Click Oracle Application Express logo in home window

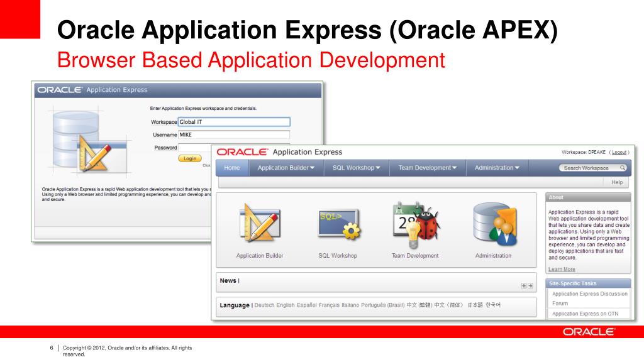[279, 152]
